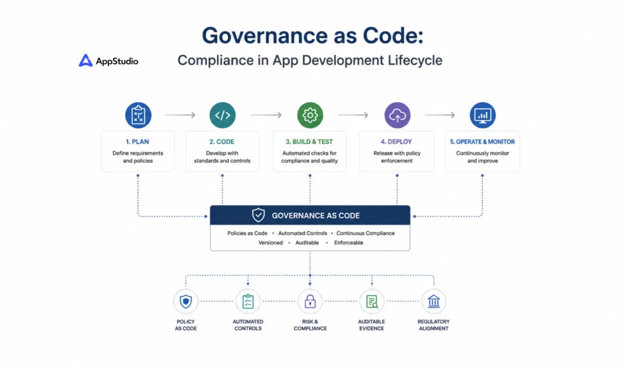The width and height of the screenshot is (623, 368).
Task: Click the 'AUTOMATED CONTROLS' bottom label
Action: tap(248, 325)
